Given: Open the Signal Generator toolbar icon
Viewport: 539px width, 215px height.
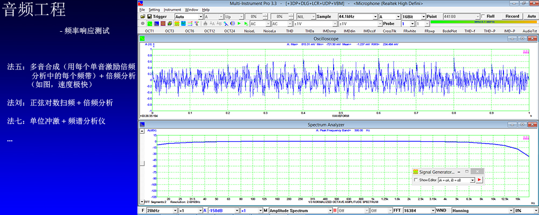Looking at the screenshot, I should tap(177, 24).
